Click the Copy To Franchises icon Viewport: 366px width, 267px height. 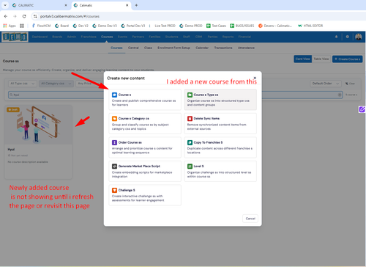[x=190, y=142]
